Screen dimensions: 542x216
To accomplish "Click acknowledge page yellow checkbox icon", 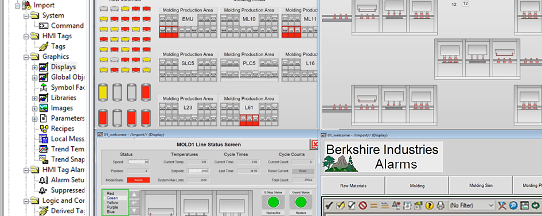I will pyautogui.click(x=341, y=206).
